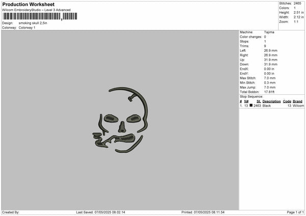Click the Trims value 9

click(x=265, y=46)
